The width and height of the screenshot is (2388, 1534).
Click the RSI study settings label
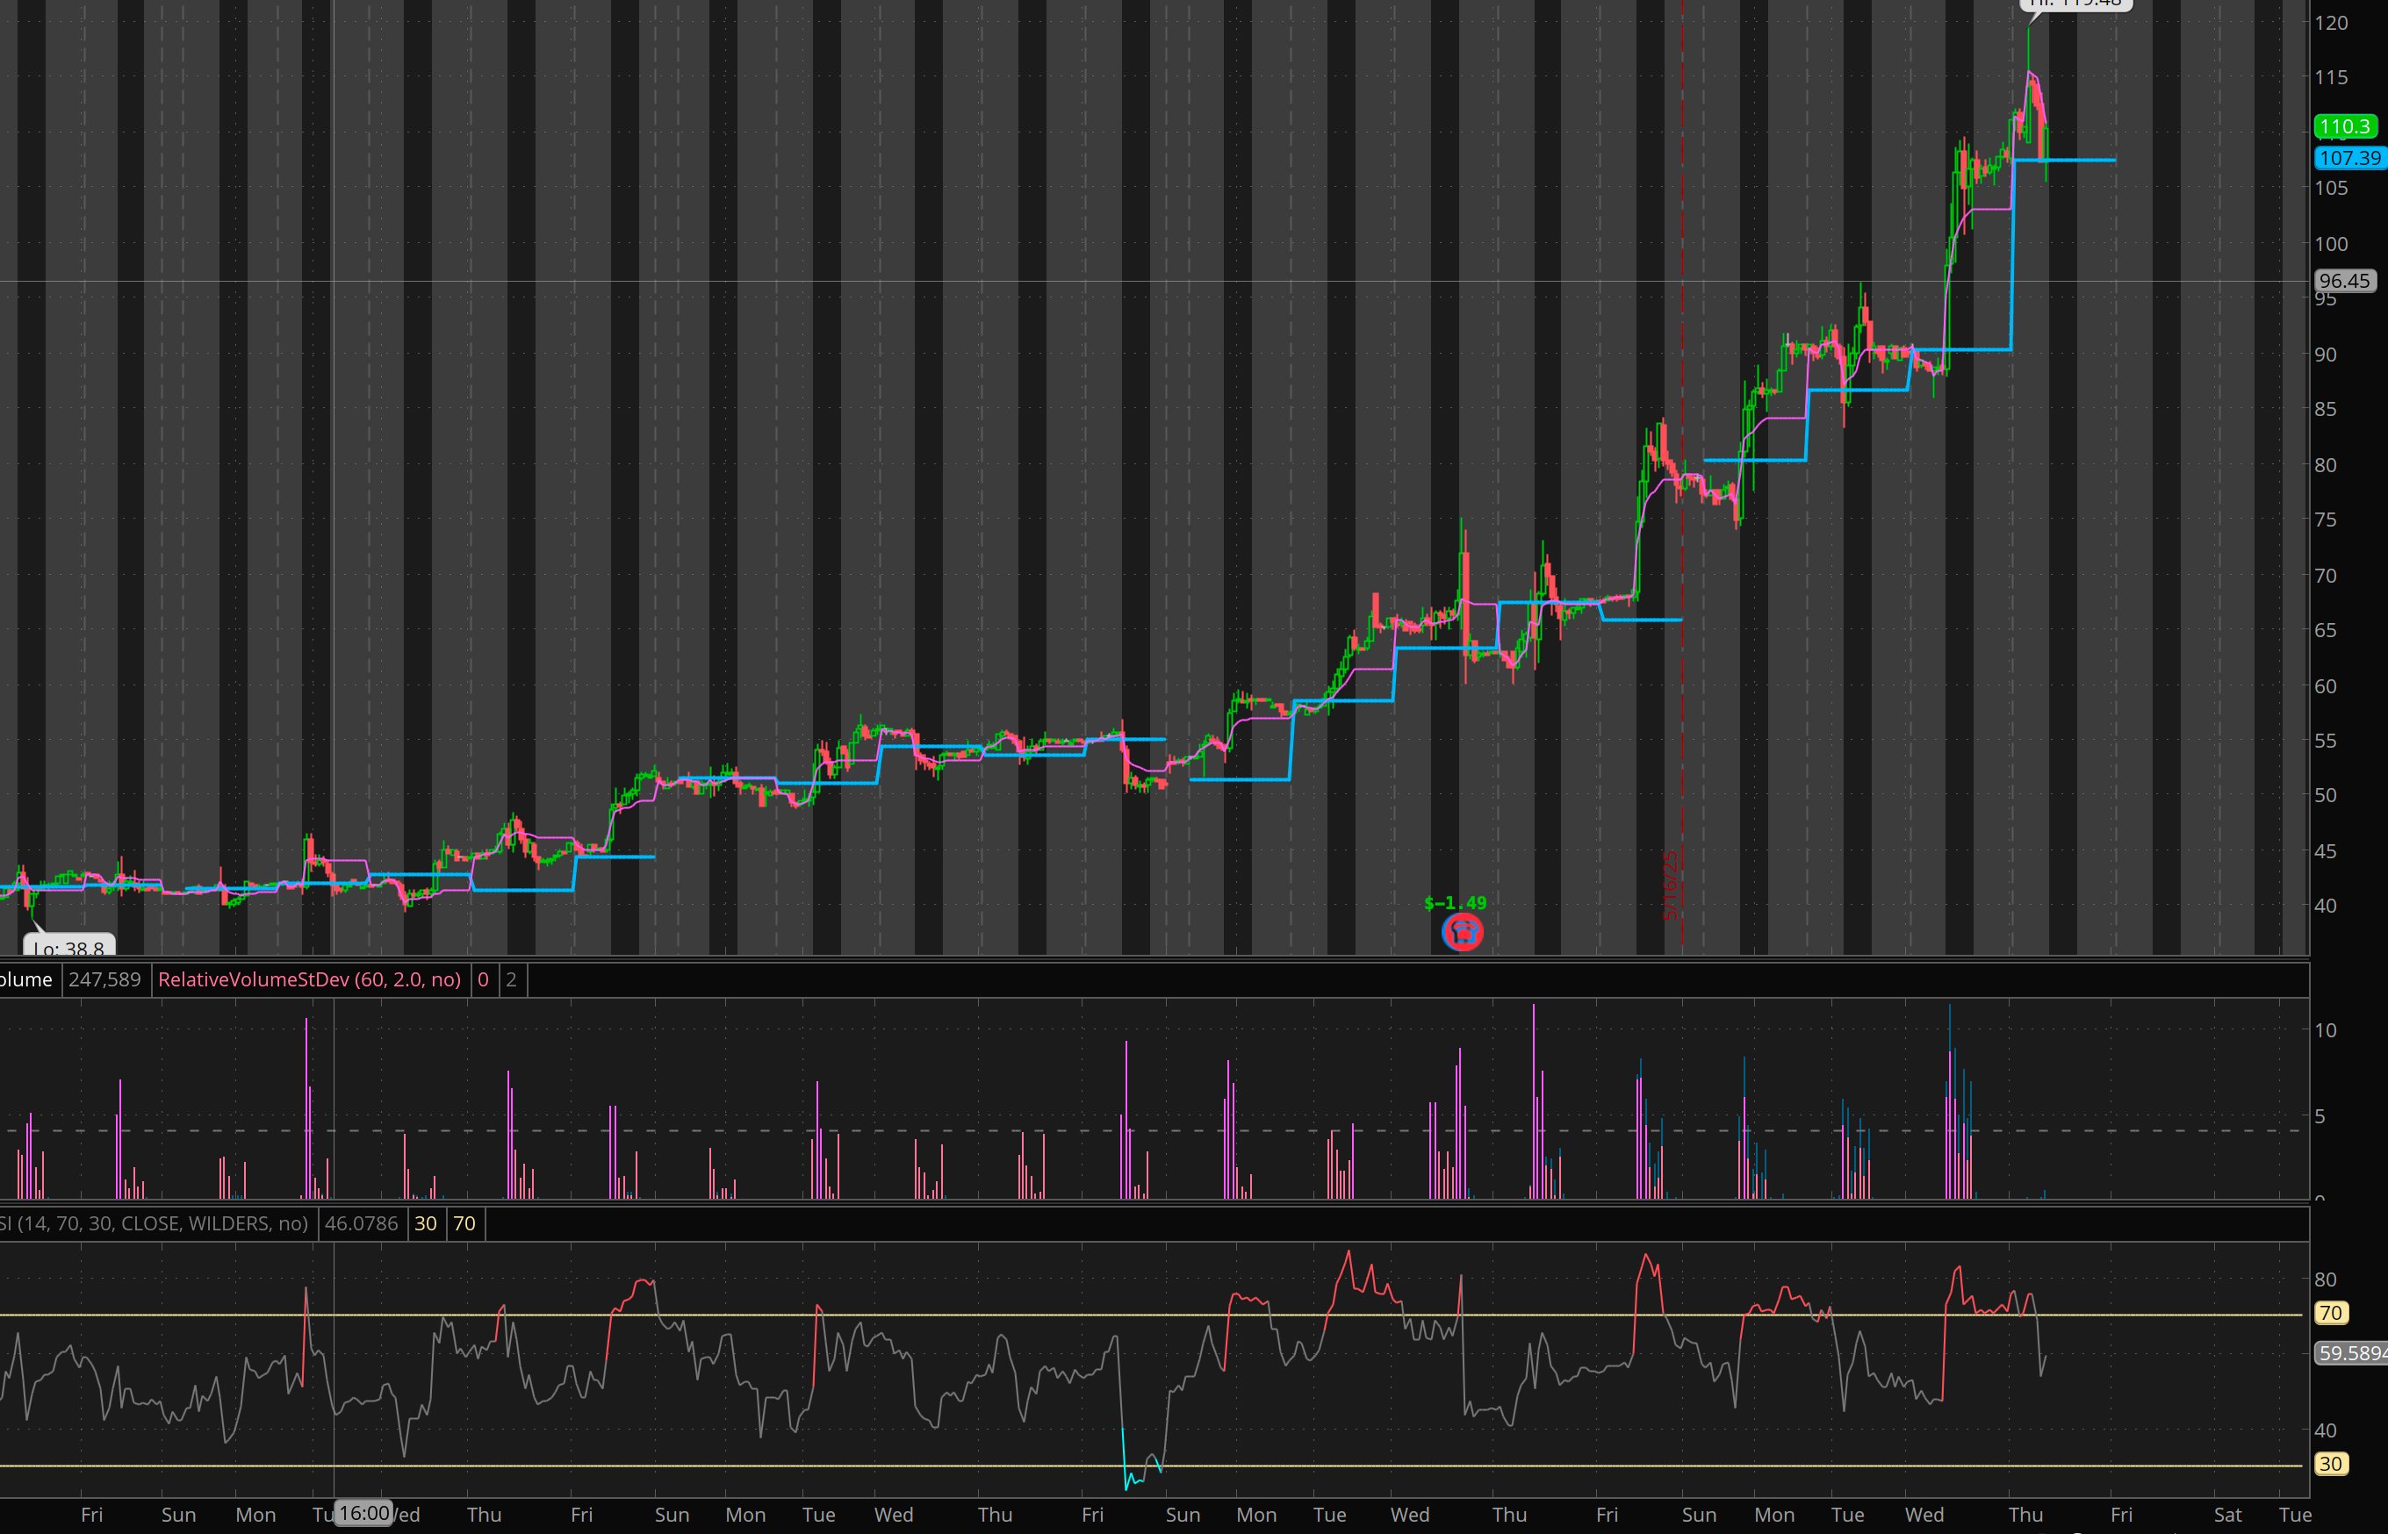[x=155, y=1223]
